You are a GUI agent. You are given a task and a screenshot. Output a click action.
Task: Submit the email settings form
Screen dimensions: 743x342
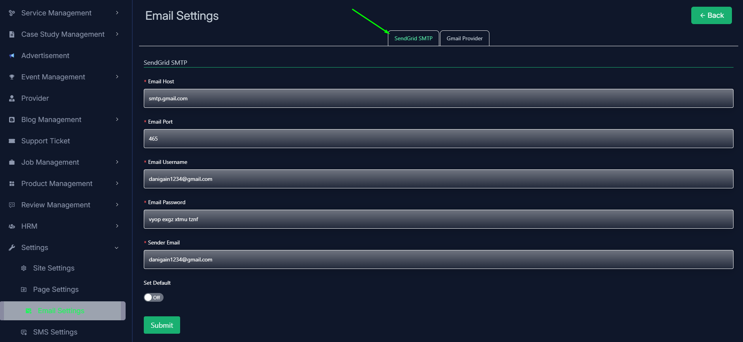pyautogui.click(x=162, y=325)
